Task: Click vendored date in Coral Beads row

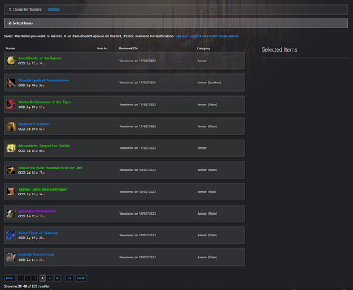Action: point(138,61)
